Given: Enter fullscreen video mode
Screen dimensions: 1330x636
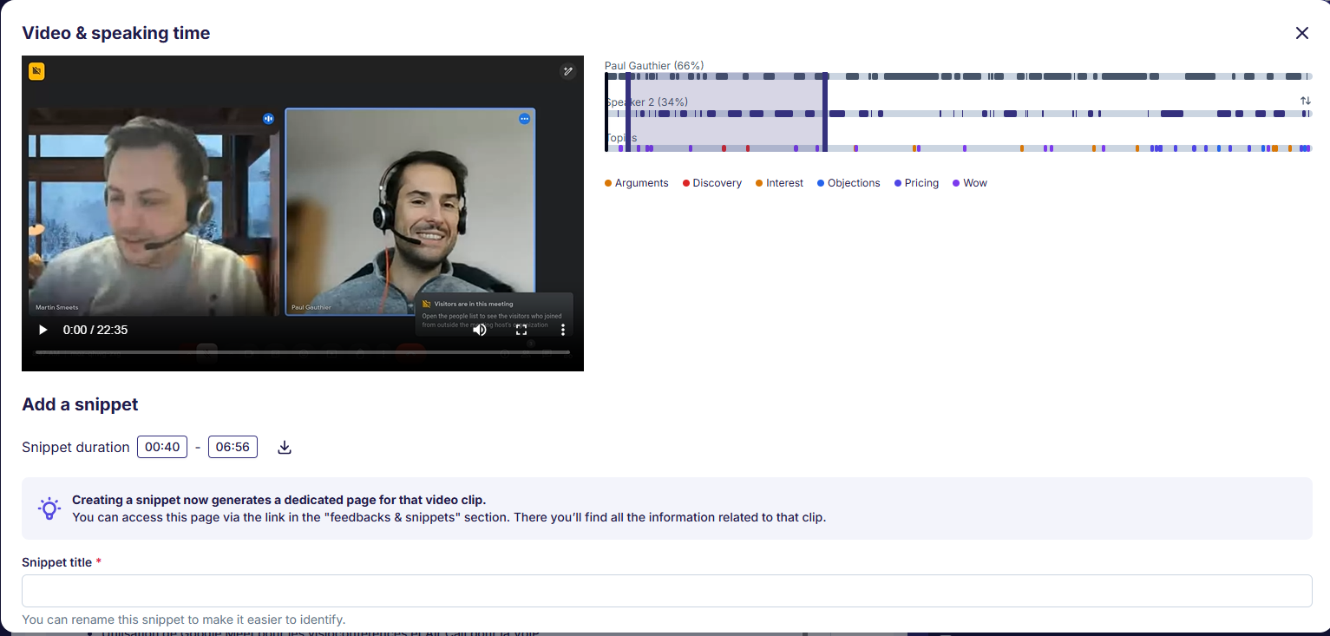Looking at the screenshot, I should coord(521,330).
